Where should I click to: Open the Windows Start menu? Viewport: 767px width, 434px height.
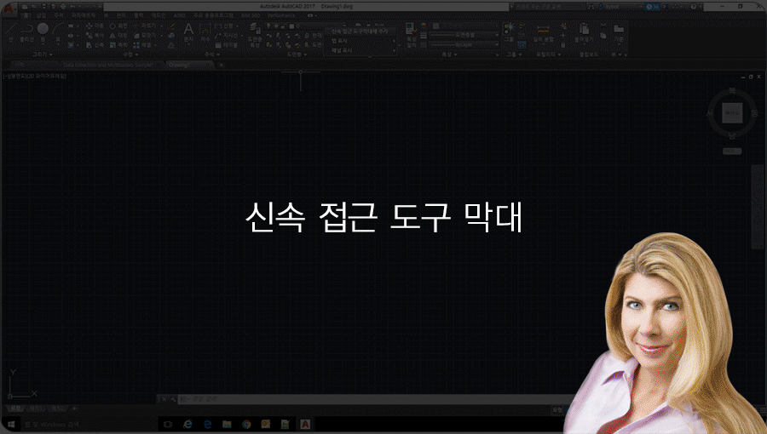[9, 423]
